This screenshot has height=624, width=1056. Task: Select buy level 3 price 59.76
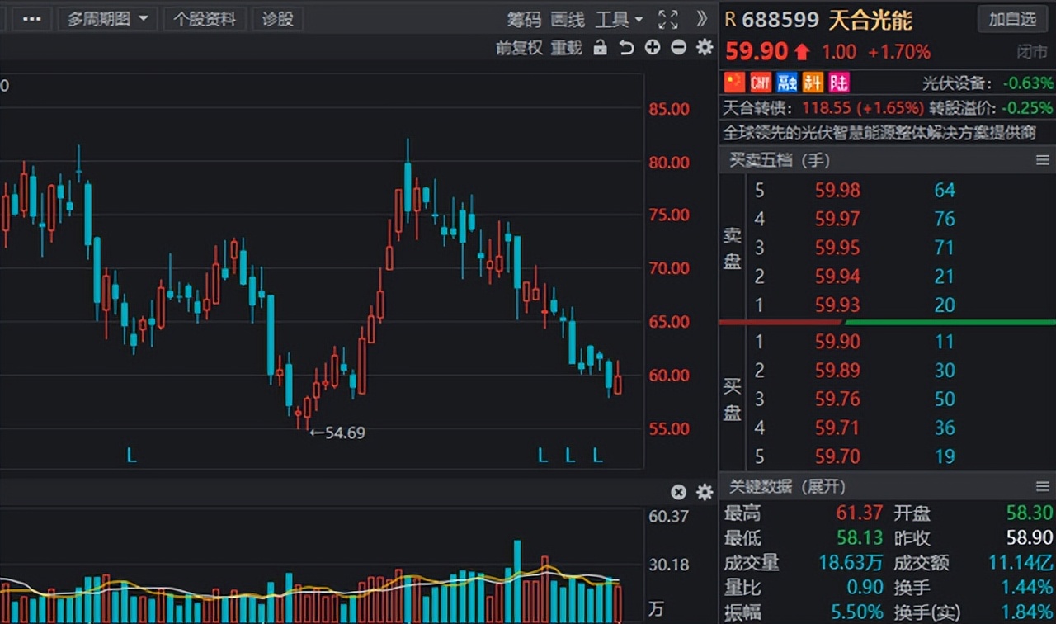point(837,399)
